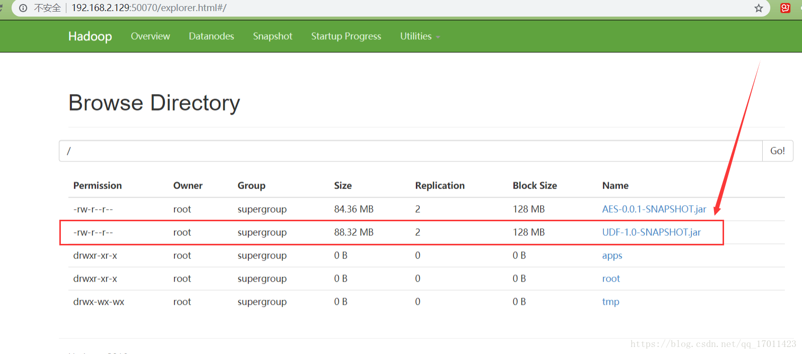The height and width of the screenshot is (354, 802).
Task: Switch to the Snapshot tab
Action: [x=273, y=36]
